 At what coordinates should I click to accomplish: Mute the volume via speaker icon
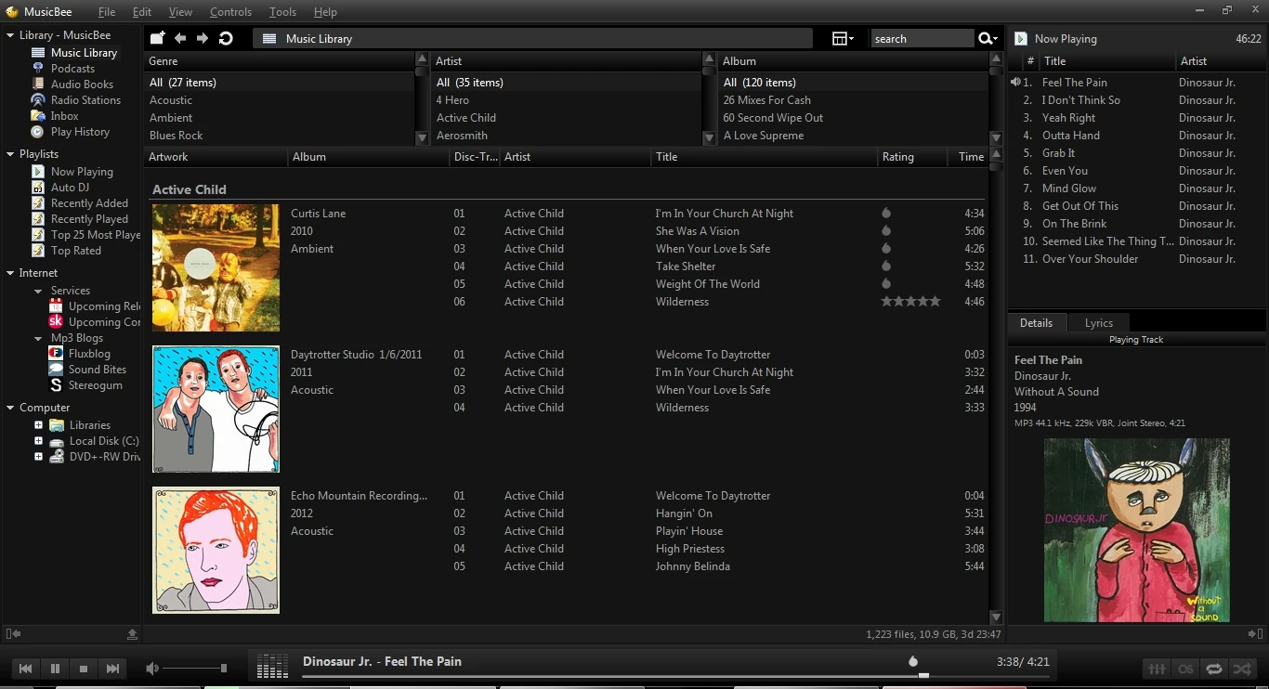pos(152,669)
